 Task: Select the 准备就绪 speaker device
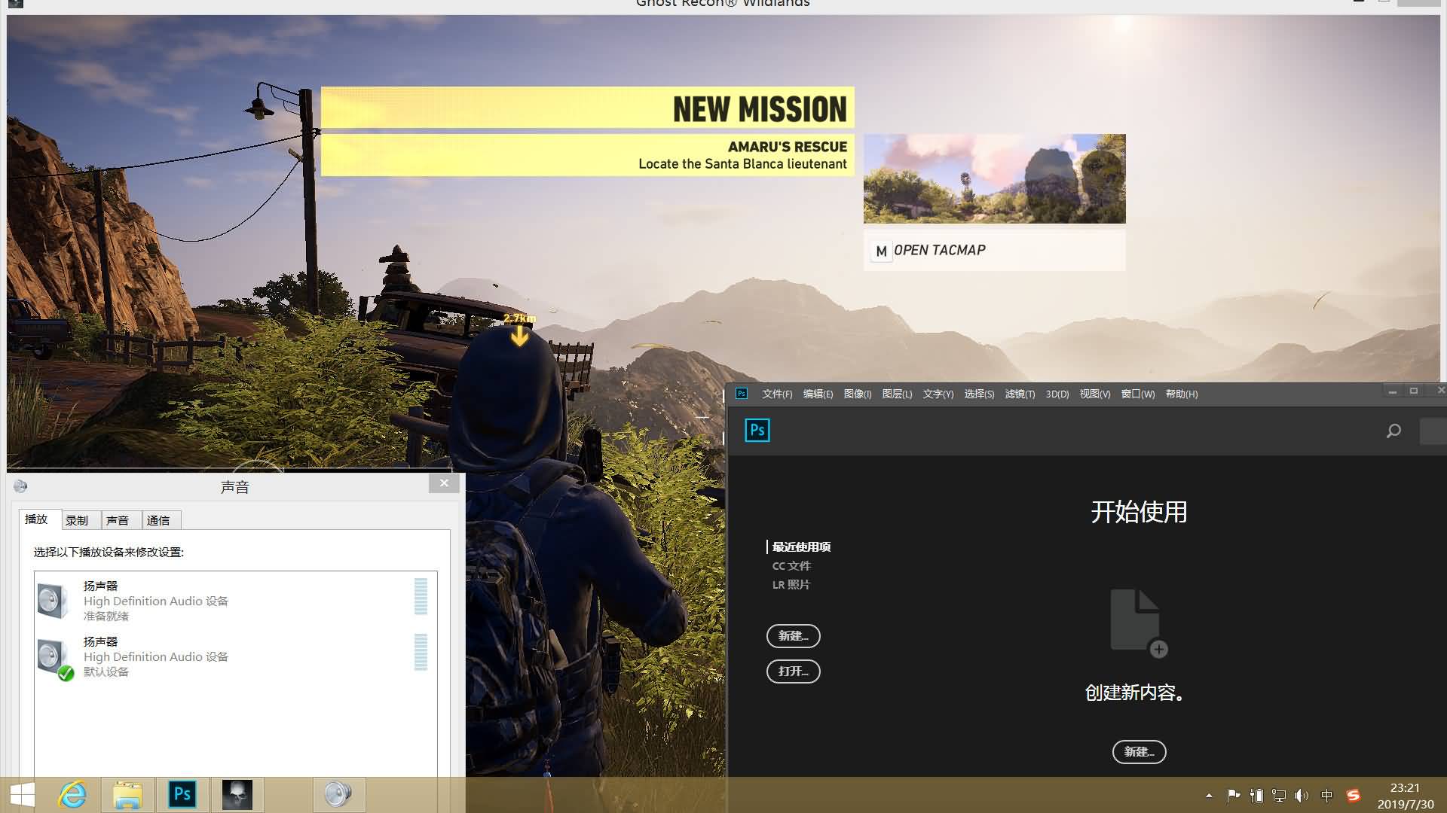click(x=236, y=600)
